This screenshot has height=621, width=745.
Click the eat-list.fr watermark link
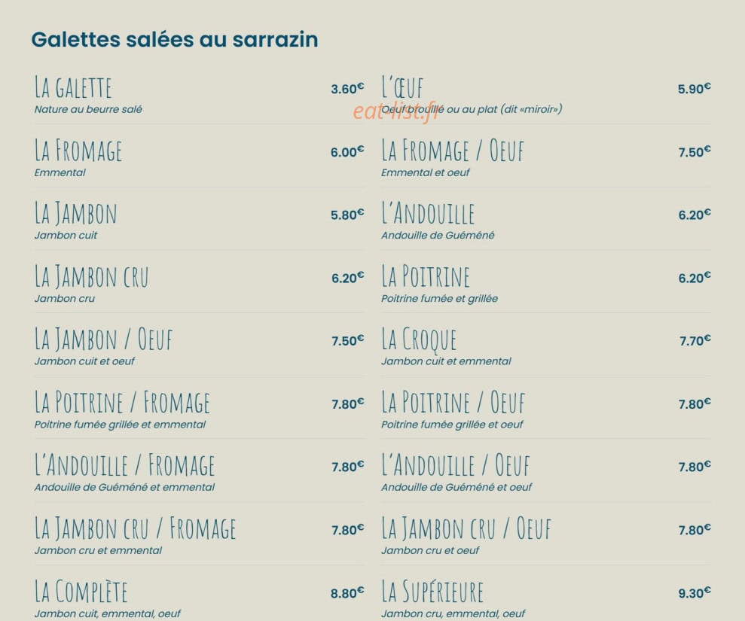point(395,112)
